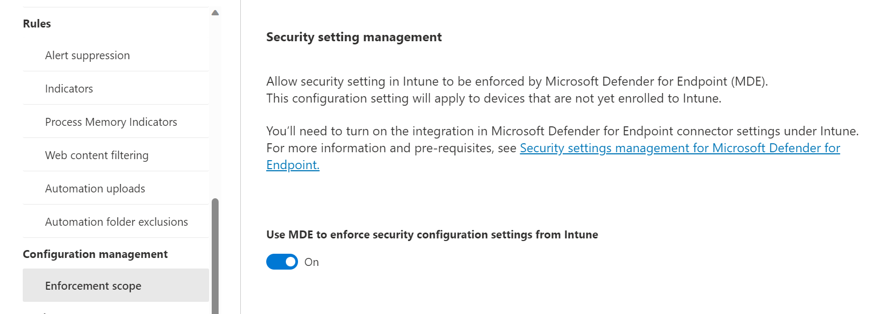Click the 'Endpoint.' hyperlink text
The image size is (876, 314).
coord(292,165)
